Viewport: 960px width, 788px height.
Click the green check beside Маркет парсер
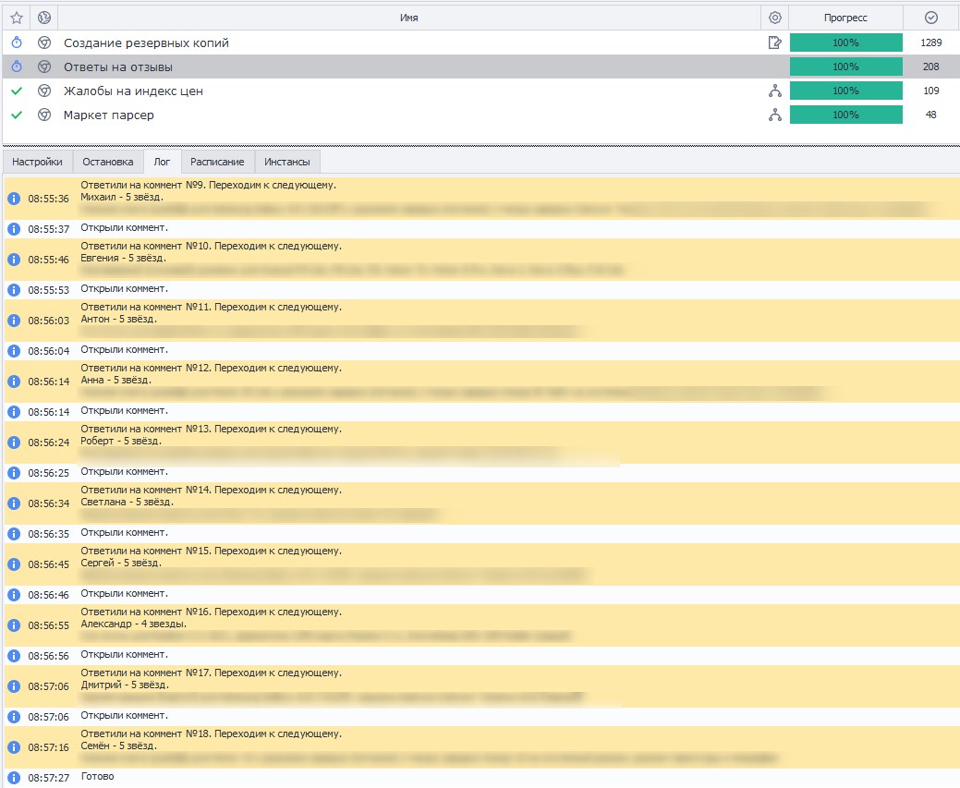[x=17, y=115]
